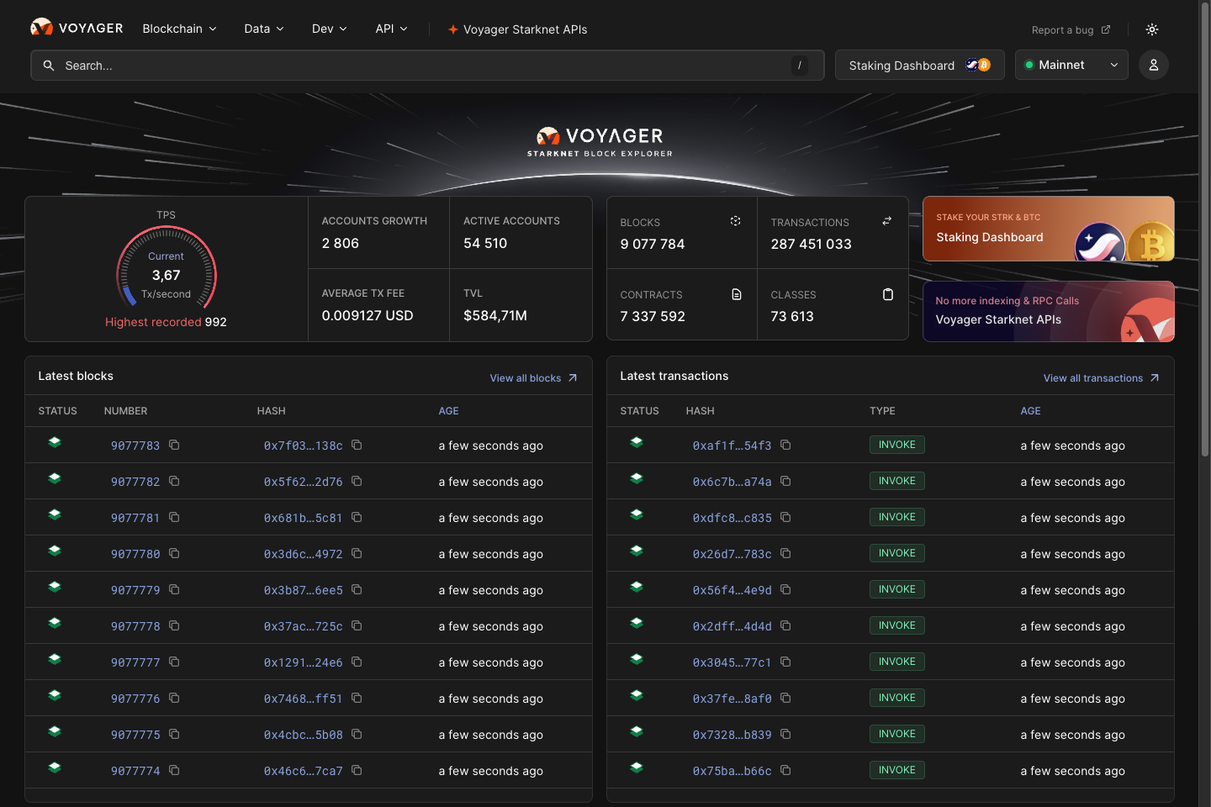The image size is (1211, 807).
Task: Open the Voyager Starknet APIs promo banner
Action: (x=1049, y=311)
